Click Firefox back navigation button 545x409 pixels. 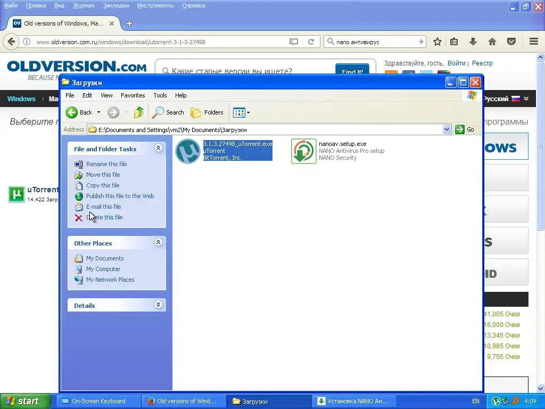pos(11,42)
